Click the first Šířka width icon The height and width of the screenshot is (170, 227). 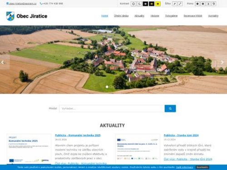(175, 4)
